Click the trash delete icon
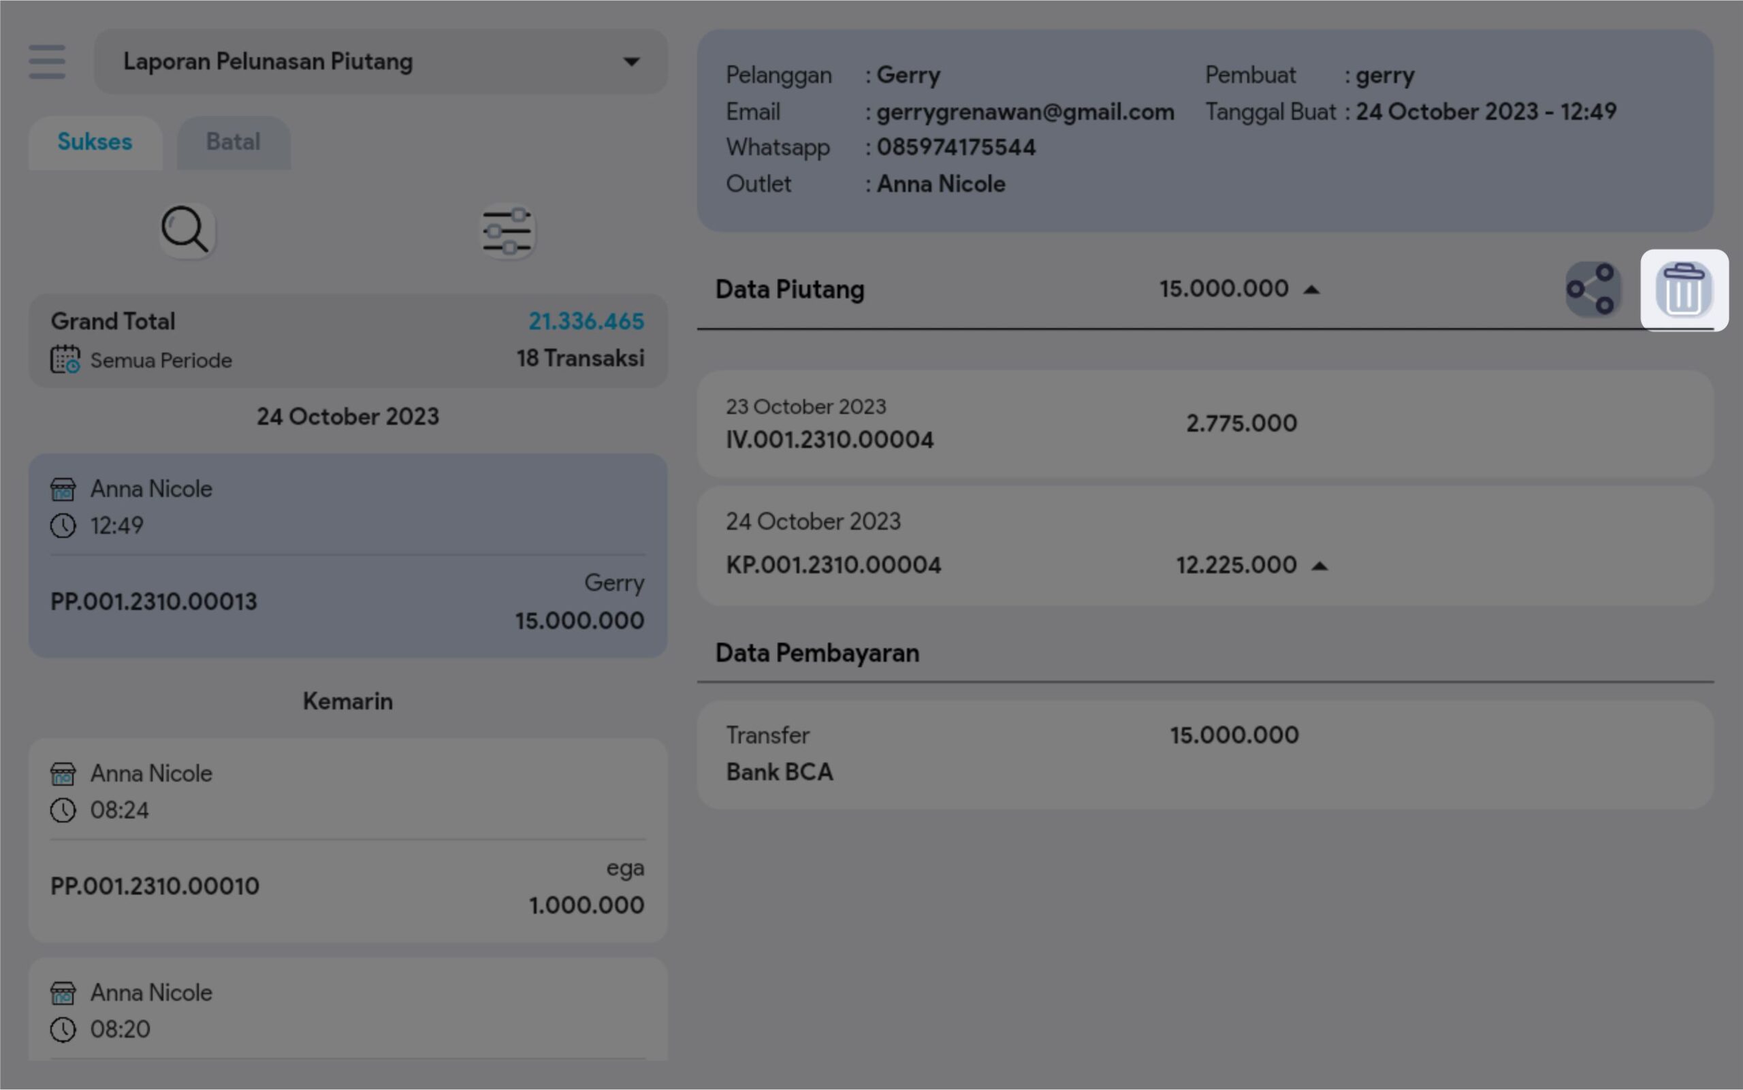The height and width of the screenshot is (1090, 1743). point(1683,290)
